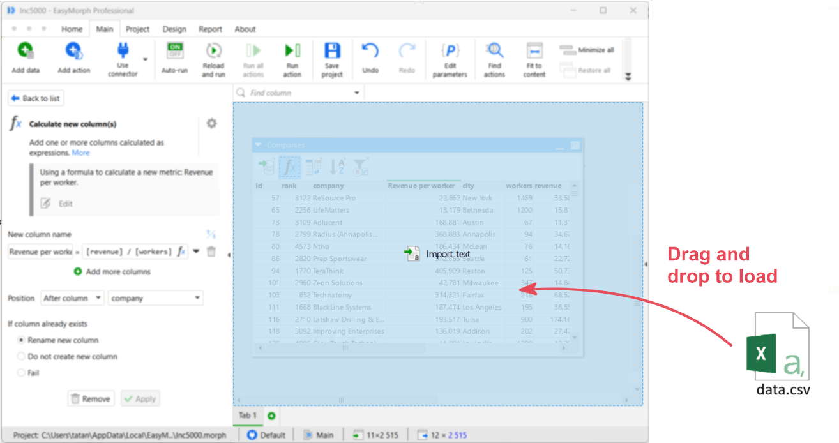This screenshot has height=443, width=839.
Task: Select the Filter action in Companies
Action: pos(360,167)
